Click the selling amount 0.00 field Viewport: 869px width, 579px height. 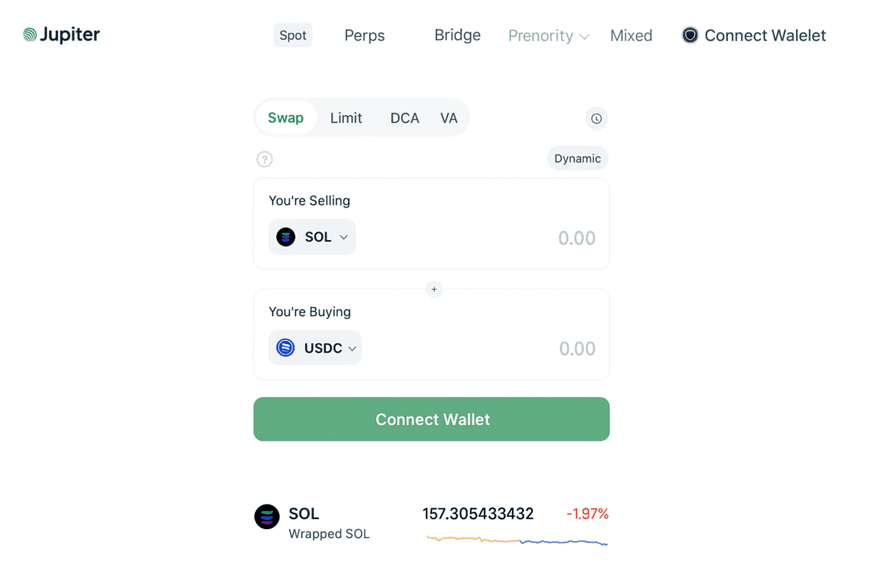(576, 238)
